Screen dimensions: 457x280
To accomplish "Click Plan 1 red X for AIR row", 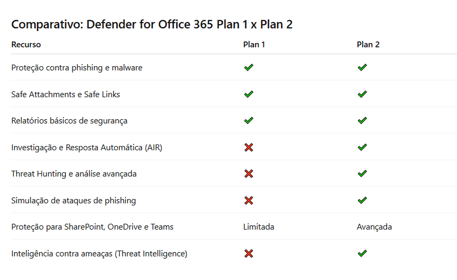I will pos(249,148).
